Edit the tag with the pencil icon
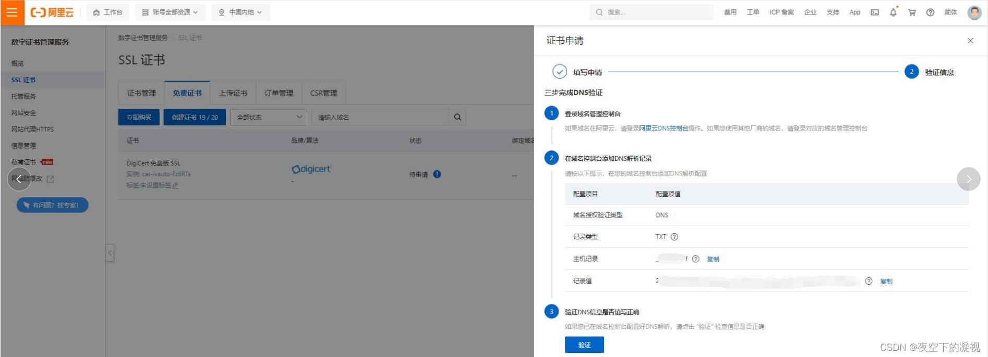The image size is (988, 357). click(x=175, y=185)
